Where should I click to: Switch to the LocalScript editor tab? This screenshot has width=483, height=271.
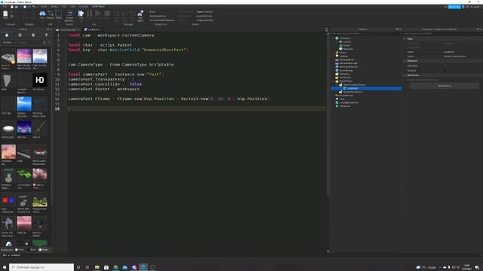[92, 29]
